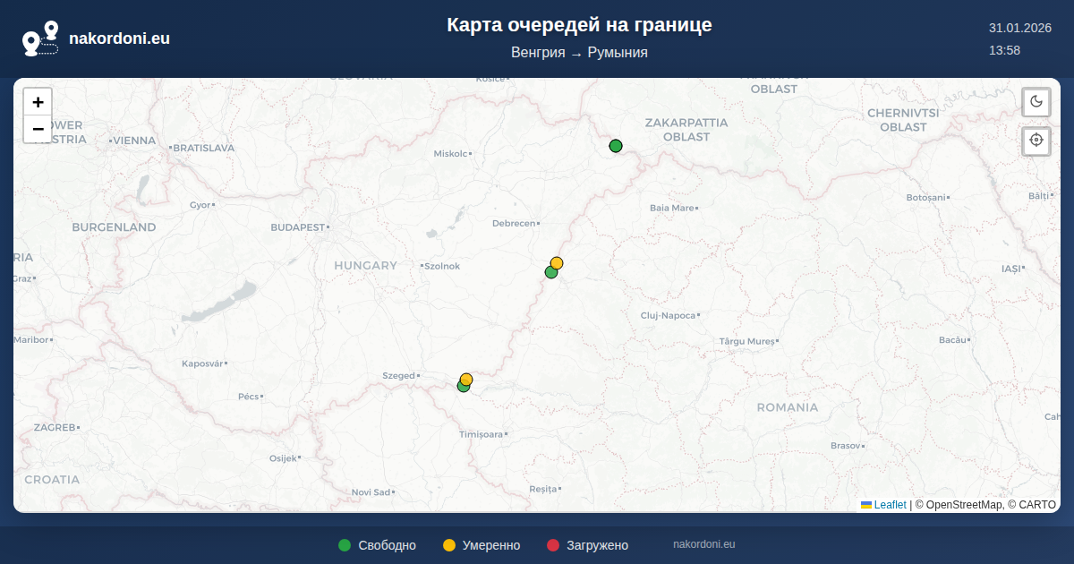Viewport: 1074px width, 564px height.
Task: Click the yellow Умеренно legend dot
Action: pyautogui.click(x=449, y=545)
